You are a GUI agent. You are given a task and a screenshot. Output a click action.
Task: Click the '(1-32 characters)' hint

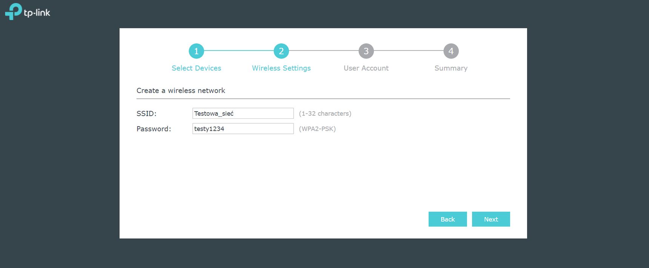point(325,113)
